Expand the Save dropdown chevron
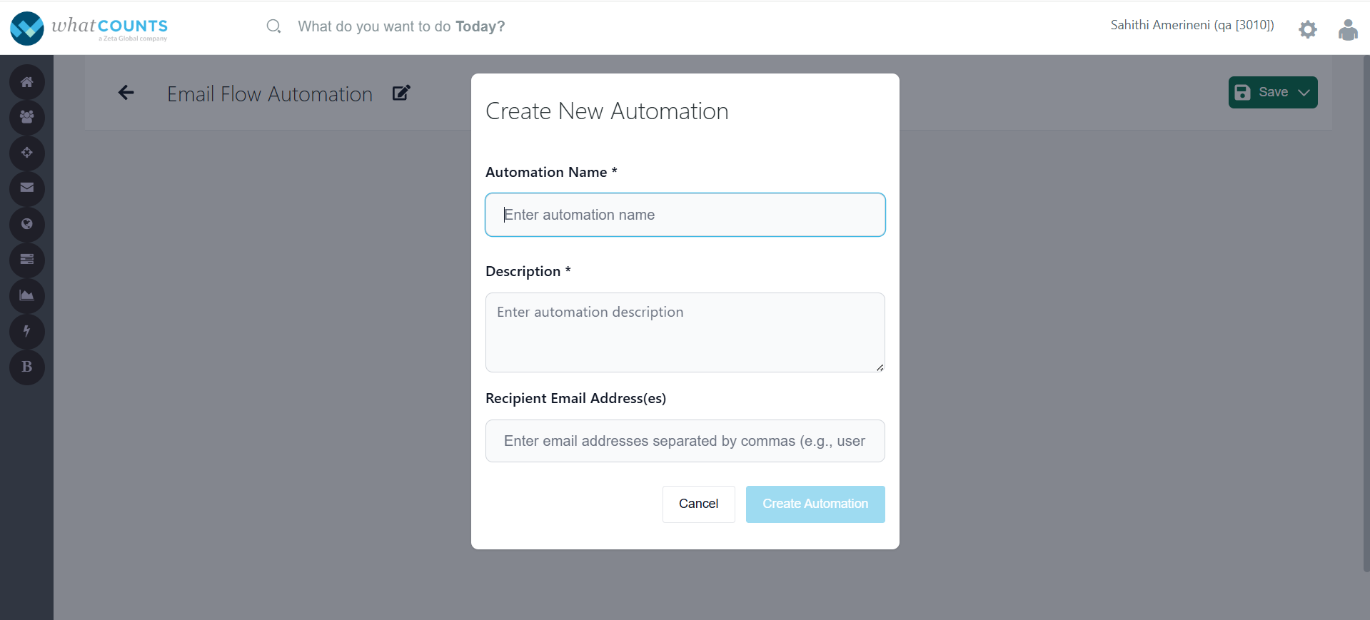 tap(1304, 93)
